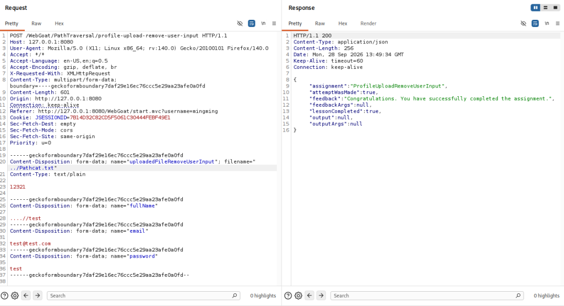
Task: Select top-bottom stacked layout icon
Action: [x=546, y=8]
